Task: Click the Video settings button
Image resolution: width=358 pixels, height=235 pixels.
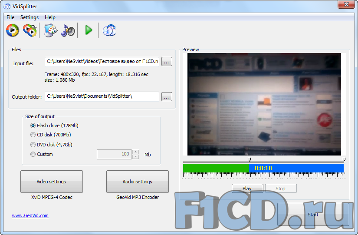Action: tap(52, 182)
